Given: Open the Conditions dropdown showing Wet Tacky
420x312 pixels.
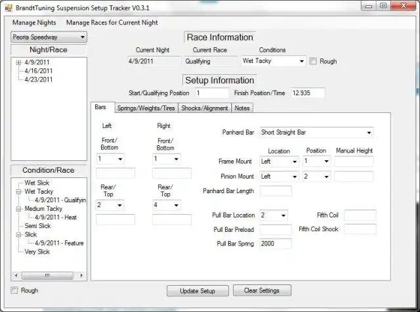Looking at the screenshot, I should tap(274, 61).
